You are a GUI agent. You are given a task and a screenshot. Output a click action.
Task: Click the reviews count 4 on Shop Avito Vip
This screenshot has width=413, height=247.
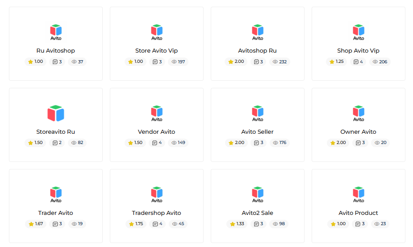(358, 62)
